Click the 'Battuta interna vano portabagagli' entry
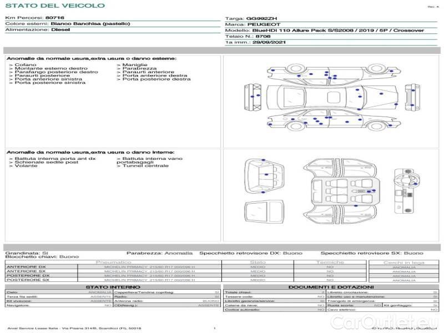Image resolution: width=444 pixels, height=333 pixels. pyautogui.click(x=149, y=160)
